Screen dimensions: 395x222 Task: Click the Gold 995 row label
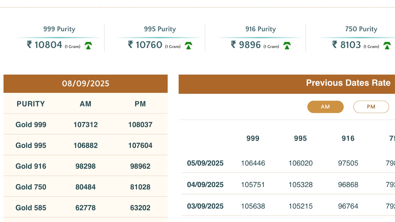coord(31,145)
